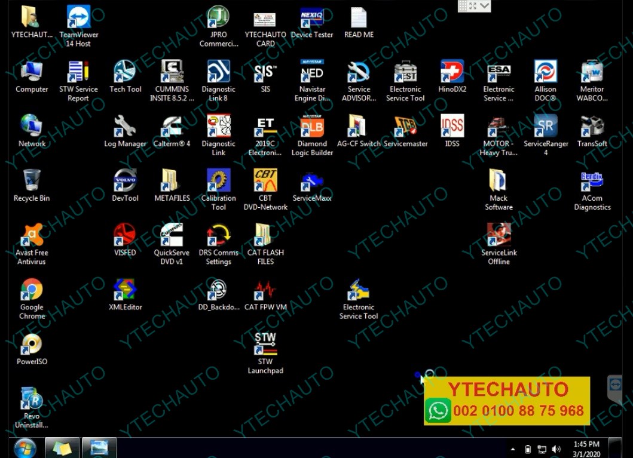Launch JCB Servicemaster
The width and height of the screenshot is (633, 458).
pyautogui.click(x=405, y=132)
